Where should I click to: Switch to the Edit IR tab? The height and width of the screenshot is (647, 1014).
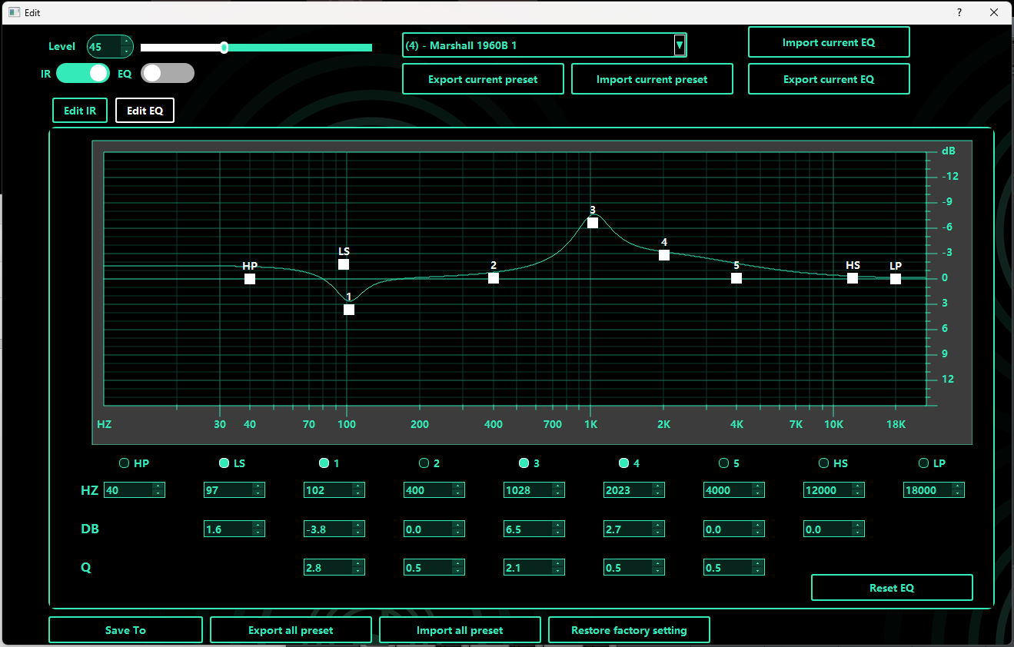[80, 111]
